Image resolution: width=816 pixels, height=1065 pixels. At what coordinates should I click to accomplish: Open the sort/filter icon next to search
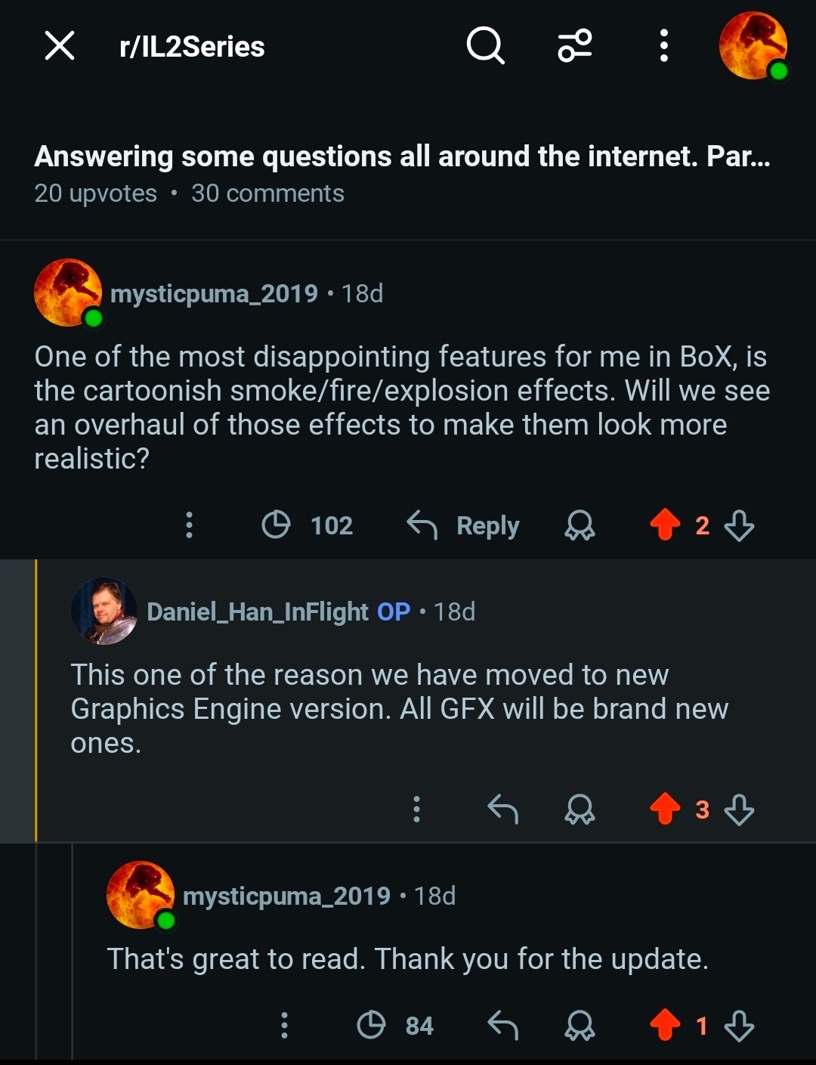[x=574, y=47]
